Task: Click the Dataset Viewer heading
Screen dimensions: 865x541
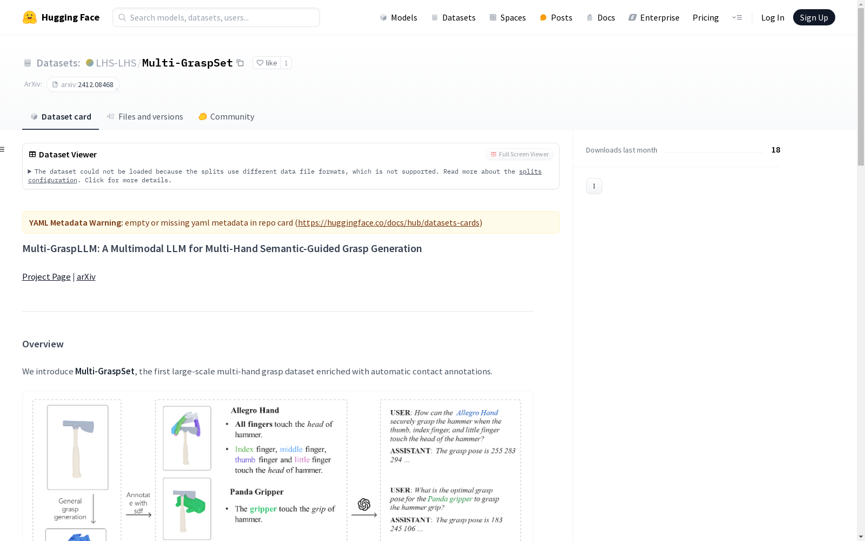Action: coord(68,154)
